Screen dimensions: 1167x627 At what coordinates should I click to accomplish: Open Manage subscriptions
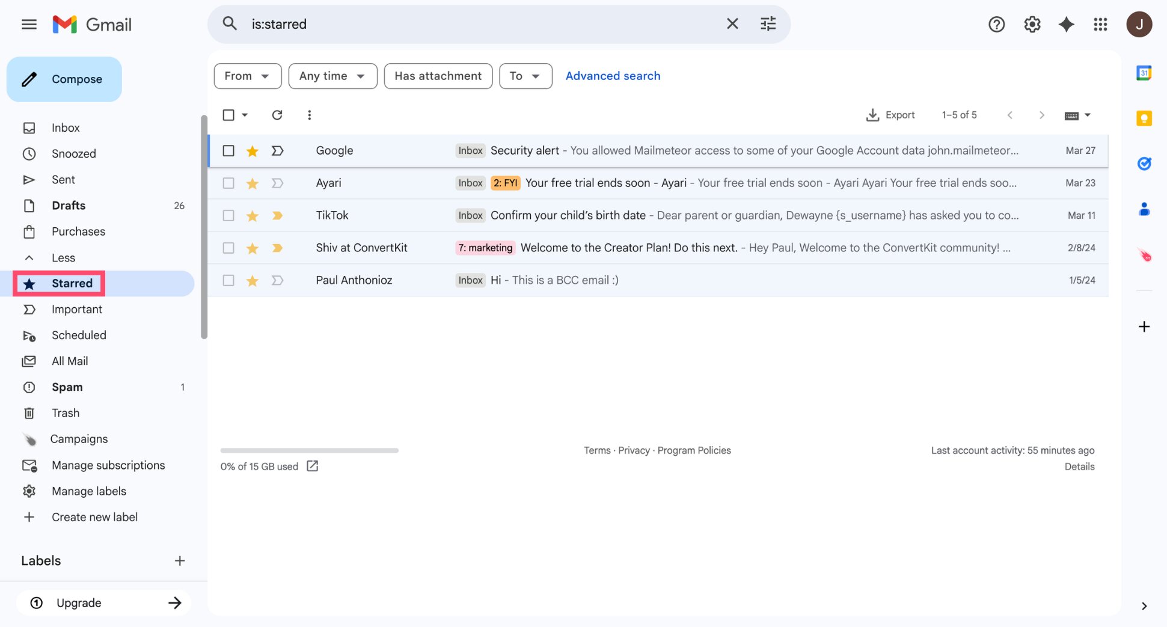click(108, 466)
